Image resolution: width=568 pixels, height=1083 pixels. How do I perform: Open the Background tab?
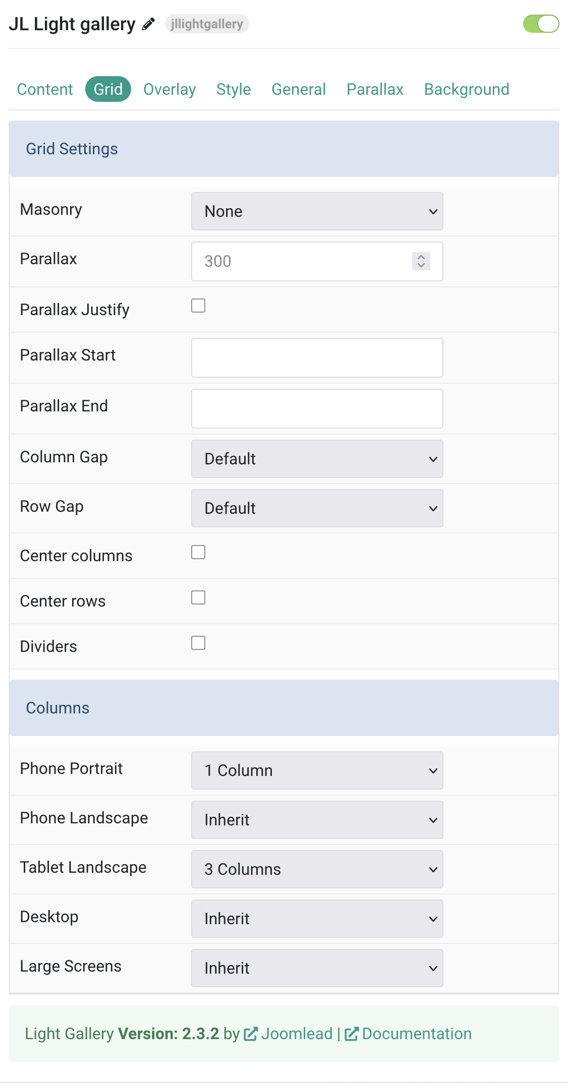pyautogui.click(x=467, y=89)
